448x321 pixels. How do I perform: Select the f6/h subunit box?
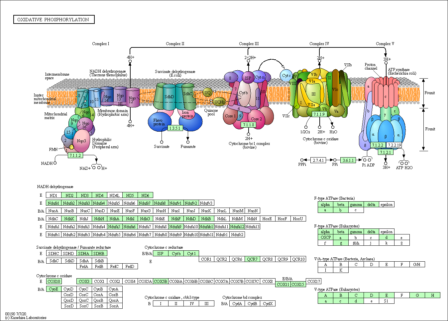356,243
